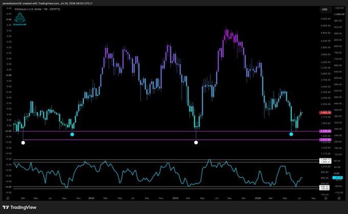Click the 3,600.00 price scale label
The width and height of the screenshot is (348, 214).
[325, 55]
